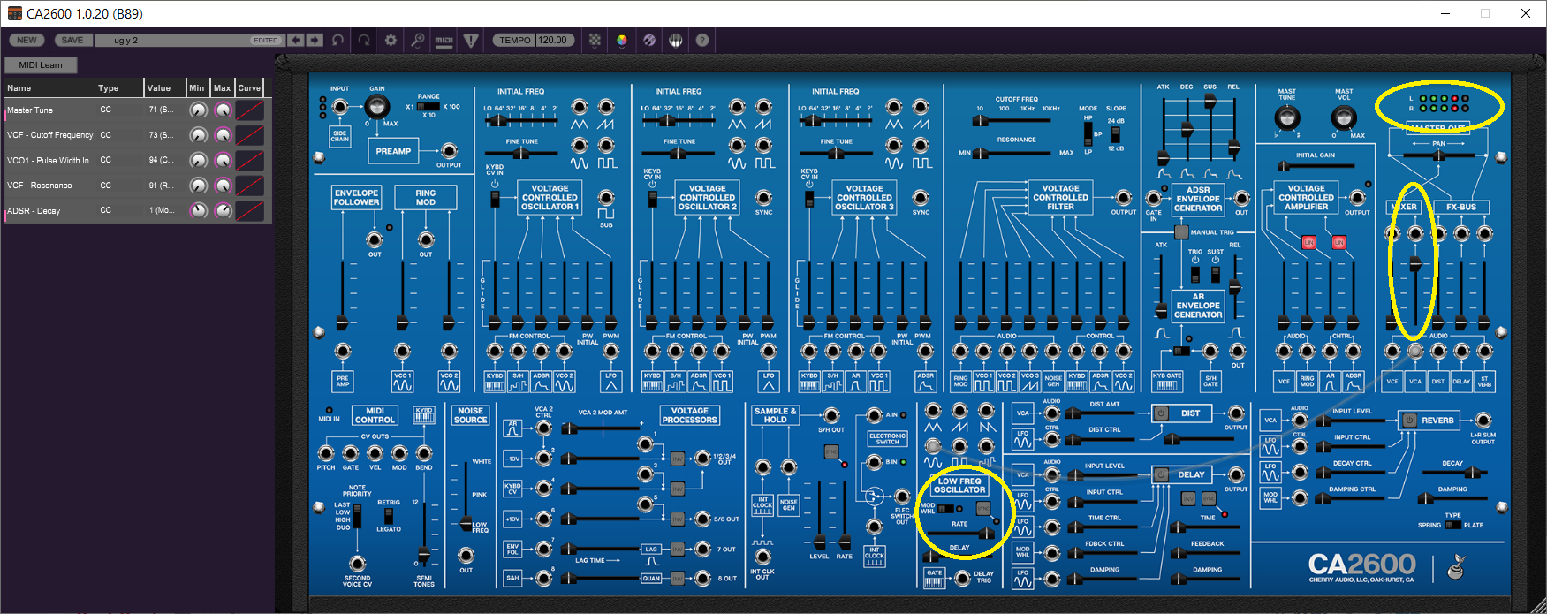
Task: Click the REVERB L+R SUM OUTPUT jack
Action: 1483,421
